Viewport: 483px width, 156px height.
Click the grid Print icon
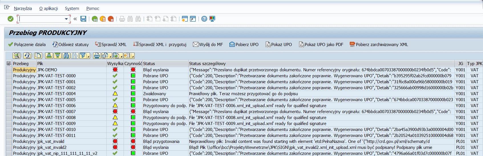point(97,55)
